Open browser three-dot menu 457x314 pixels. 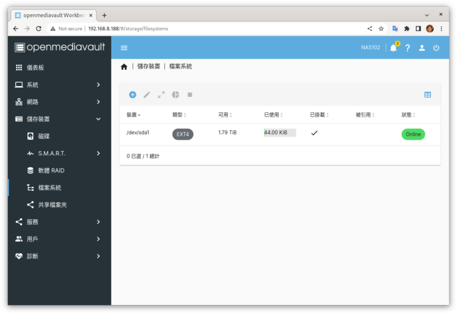pyautogui.click(x=442, y=29)
